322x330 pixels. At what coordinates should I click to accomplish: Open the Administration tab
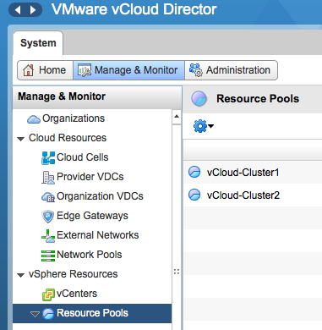(231, 70)
